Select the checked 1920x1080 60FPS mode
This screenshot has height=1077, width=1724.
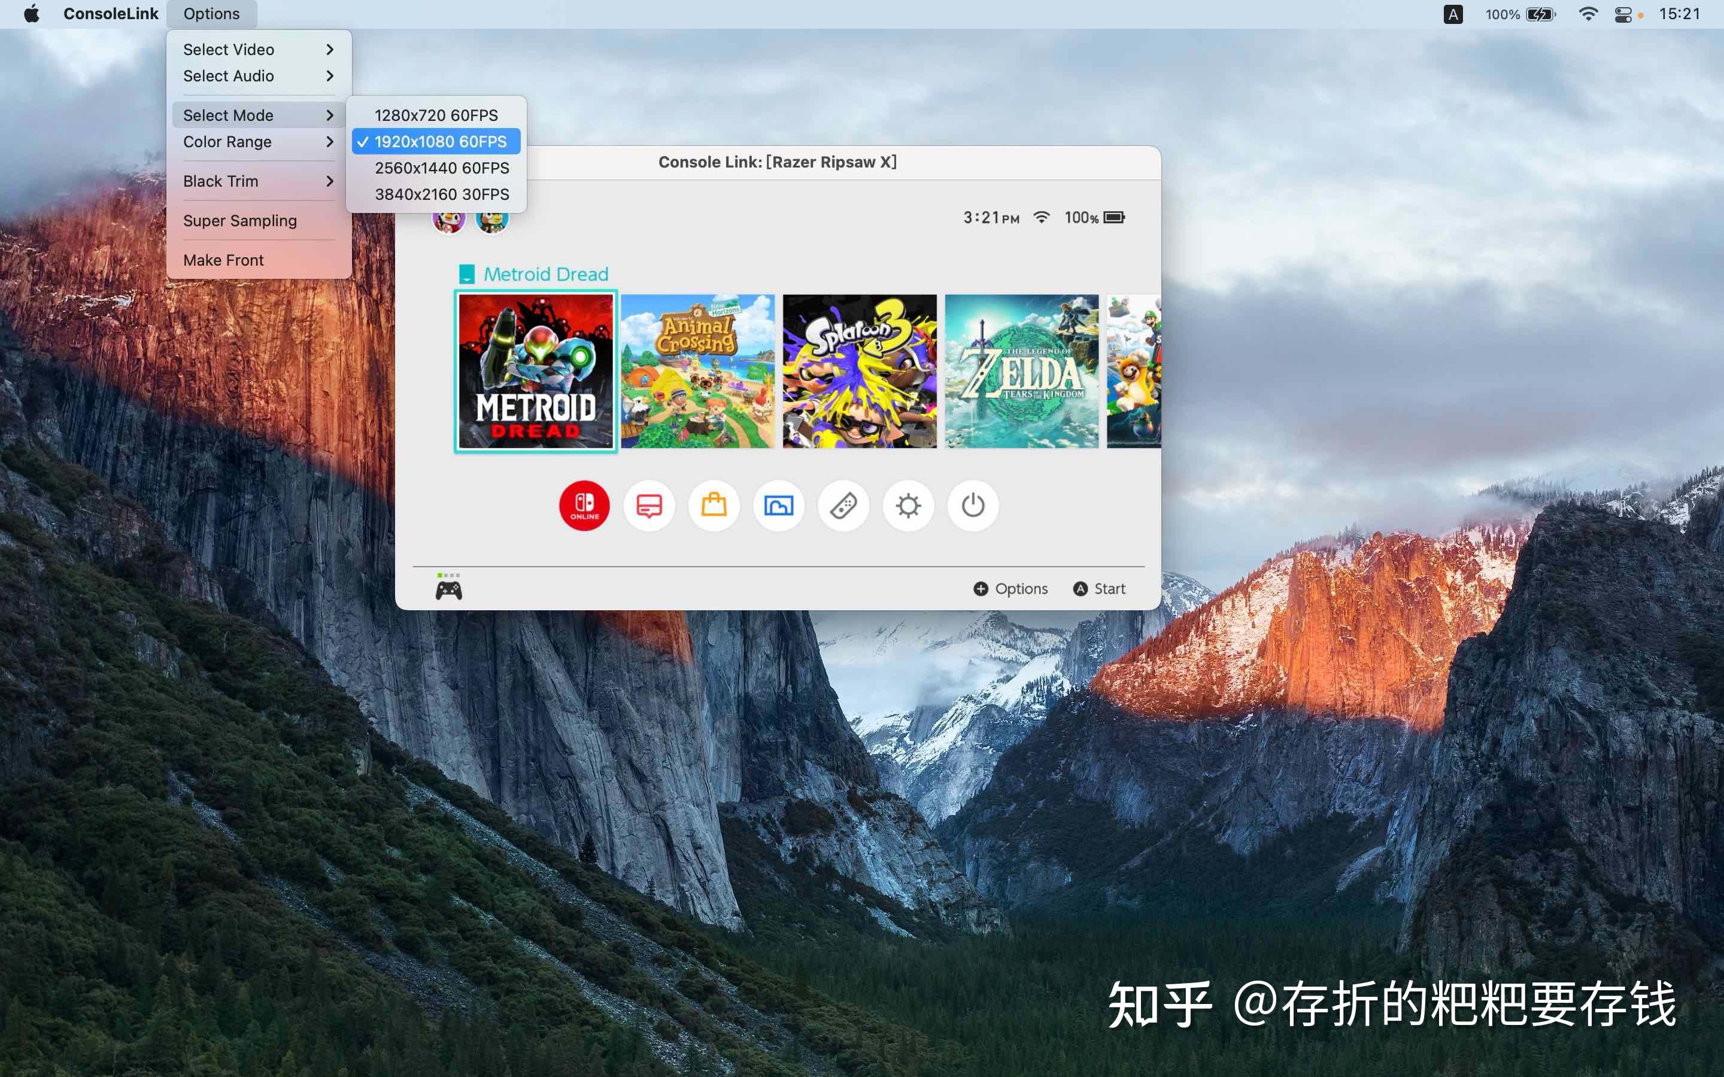coord(436,141)
